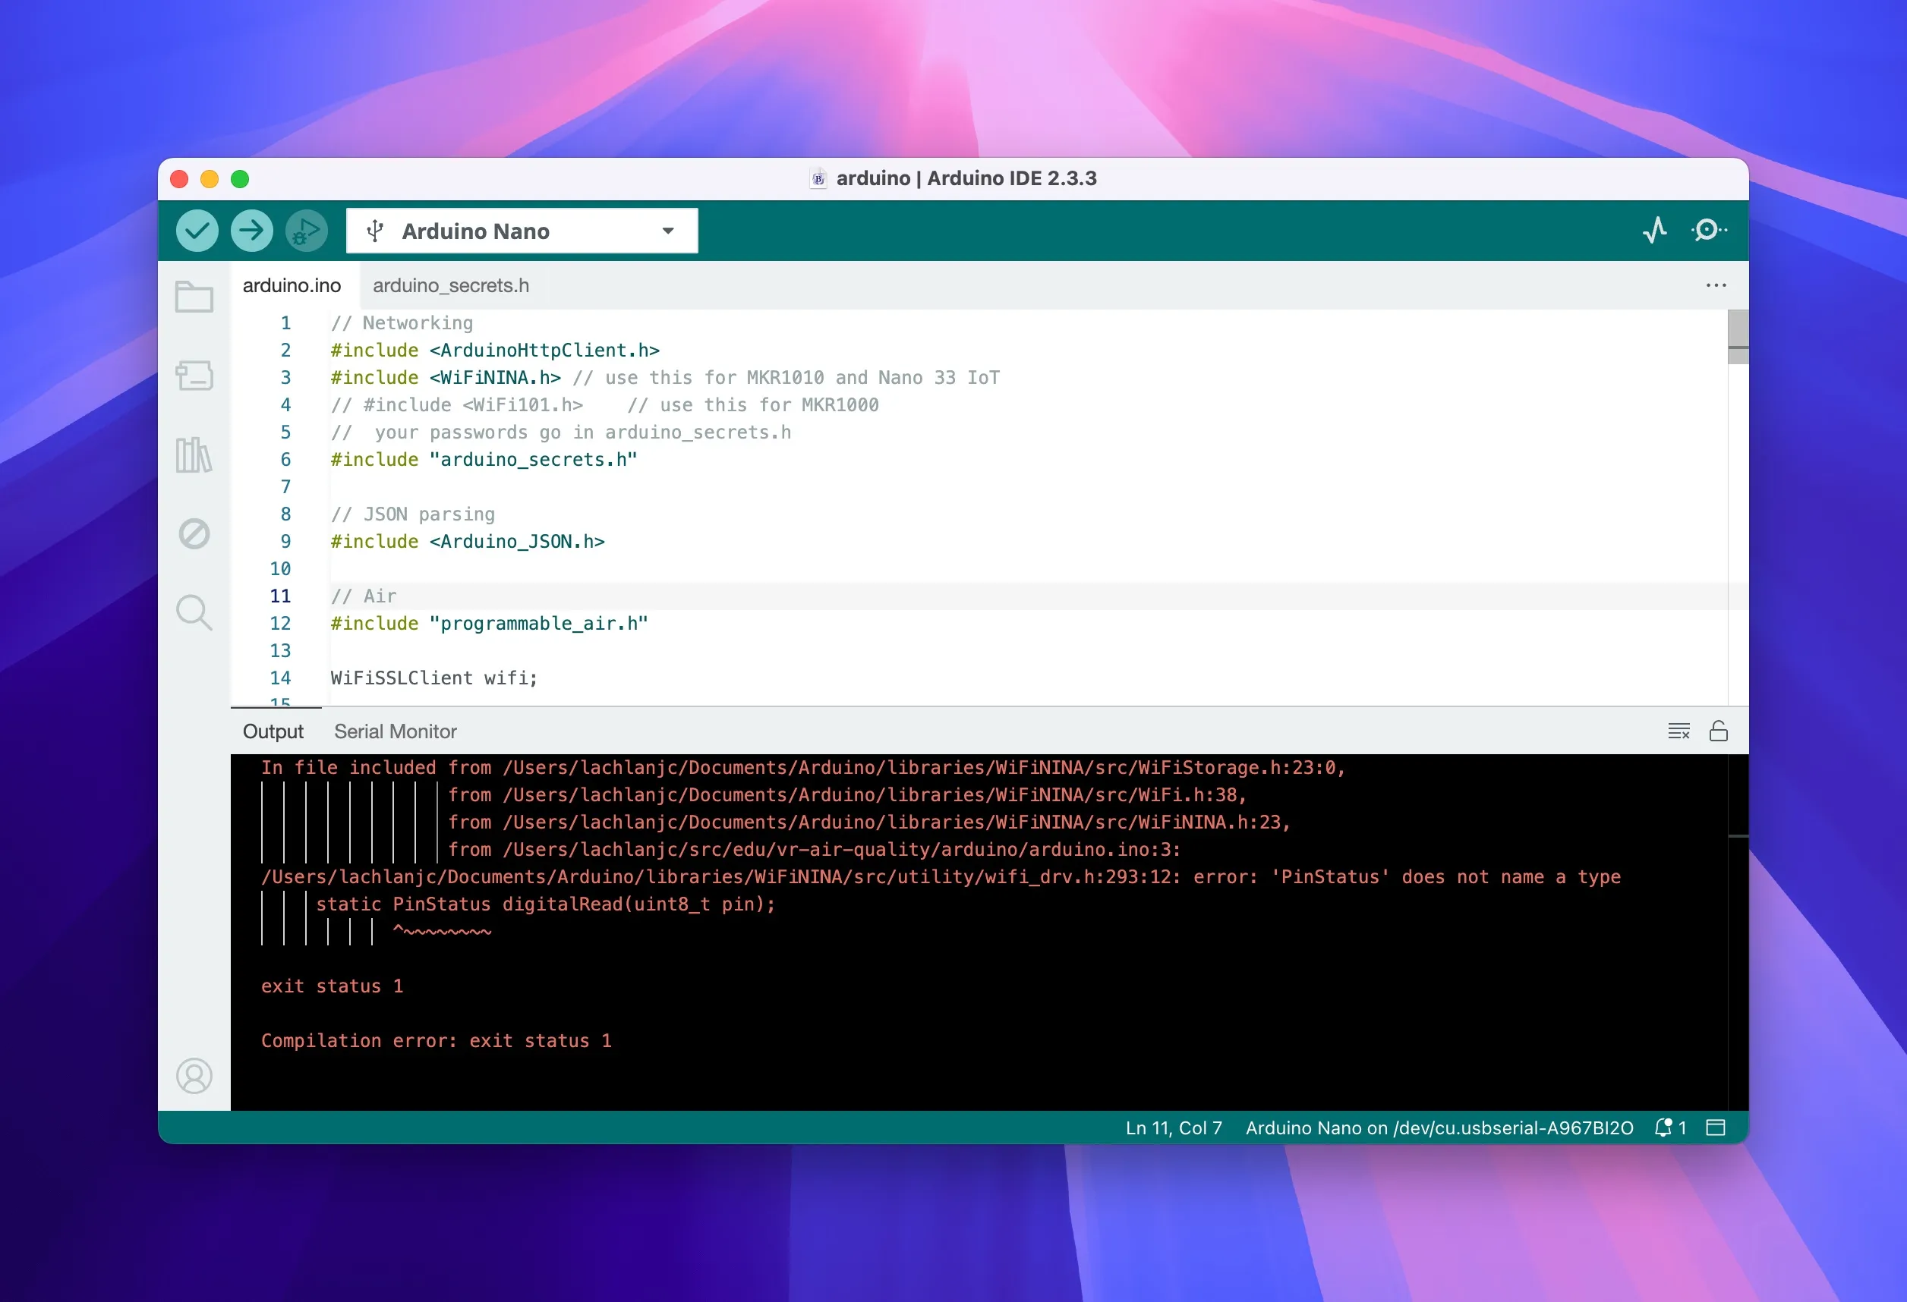Click the output line referencing WiFiNINA.h:23
The image size is (1907, 1302).
pos(869,822)
